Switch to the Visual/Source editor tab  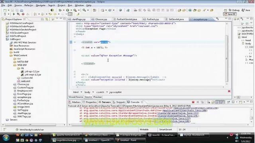click(x=76, y=97)
